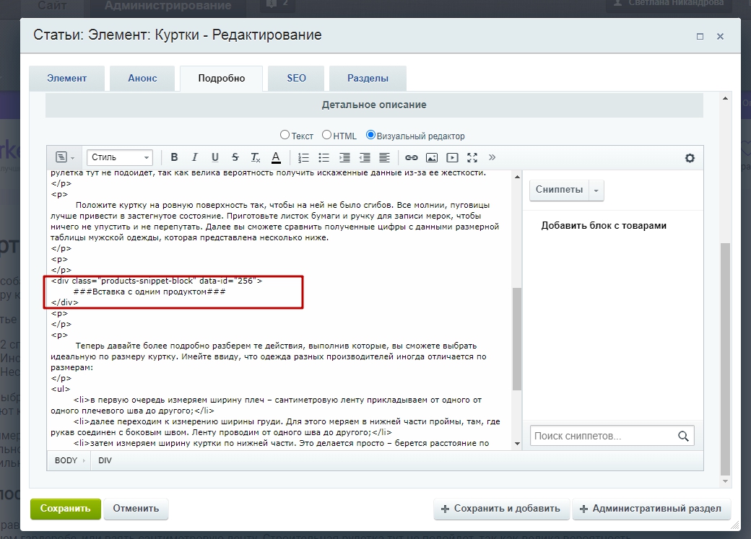Expand the Сниппеты dropdown arrow
Viewport: 751px width, 539px height.
pos(596,190)
